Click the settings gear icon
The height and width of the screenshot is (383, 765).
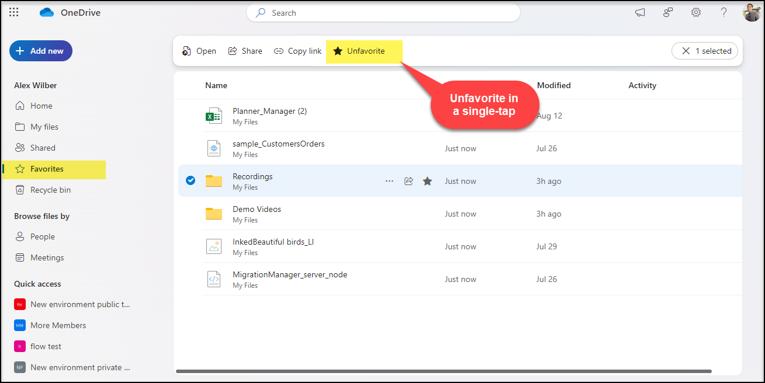pyautogui.click(x=696, y=12)
